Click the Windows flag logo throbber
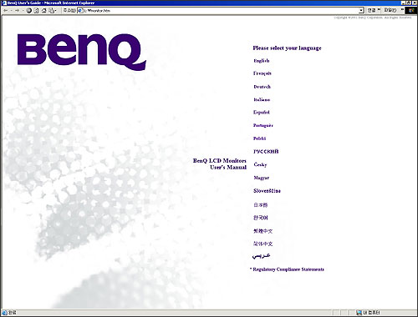The image size is (418, 317). pyautogui.click(x=411, y=10)
